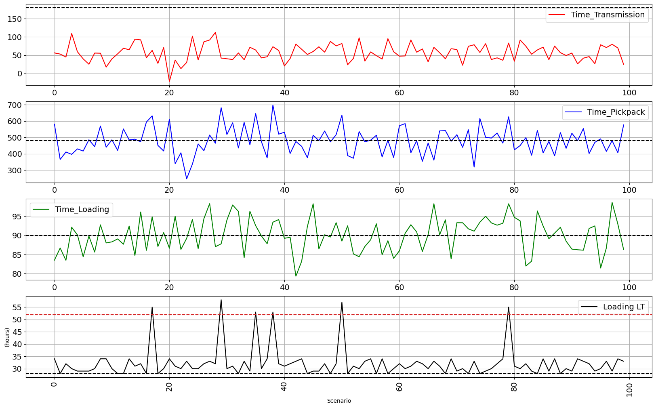Click the black line sample in Loading LT legend
The width and height of the screenshot is (656, 408).
pyautogui.click(x=590, y=307)
